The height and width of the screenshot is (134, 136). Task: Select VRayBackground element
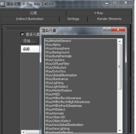81,52
